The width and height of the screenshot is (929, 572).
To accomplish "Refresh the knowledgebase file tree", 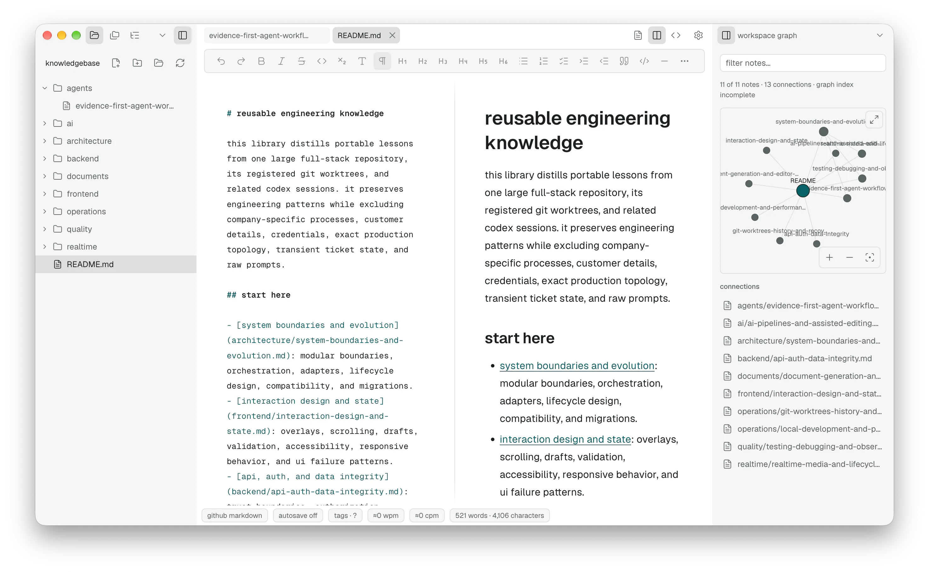I will coord(180,63).
